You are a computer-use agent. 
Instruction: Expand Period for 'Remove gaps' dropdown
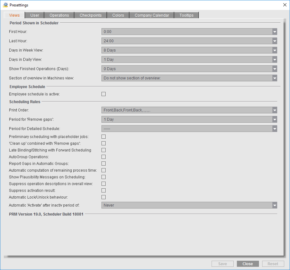click(x=189, y=119)
